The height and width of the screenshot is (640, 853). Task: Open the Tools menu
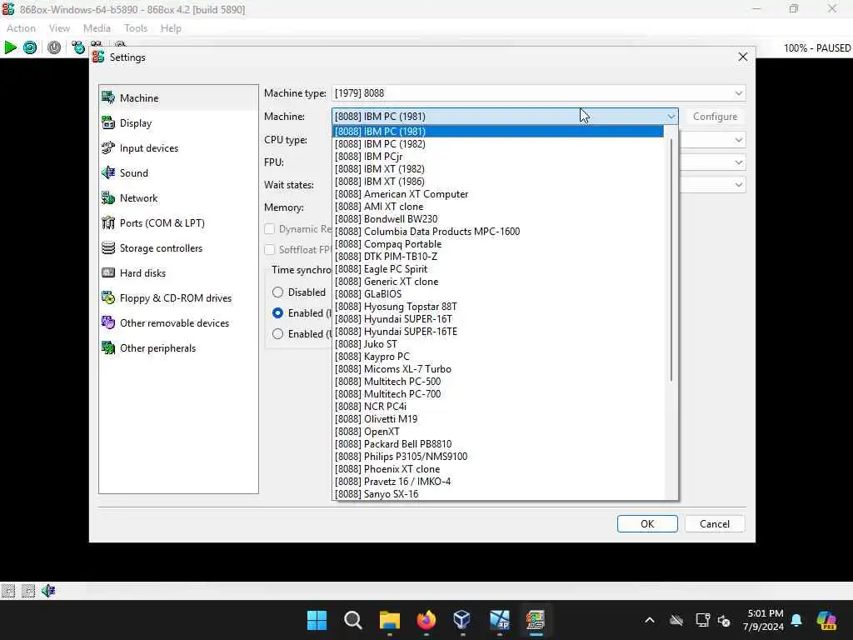point(136,28)
